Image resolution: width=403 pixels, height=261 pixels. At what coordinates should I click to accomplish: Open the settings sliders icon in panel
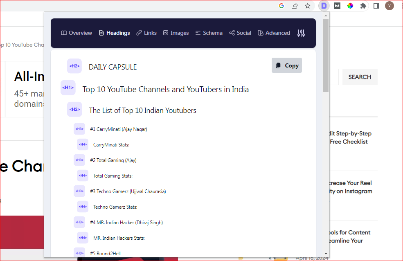(x=301, y=33)
